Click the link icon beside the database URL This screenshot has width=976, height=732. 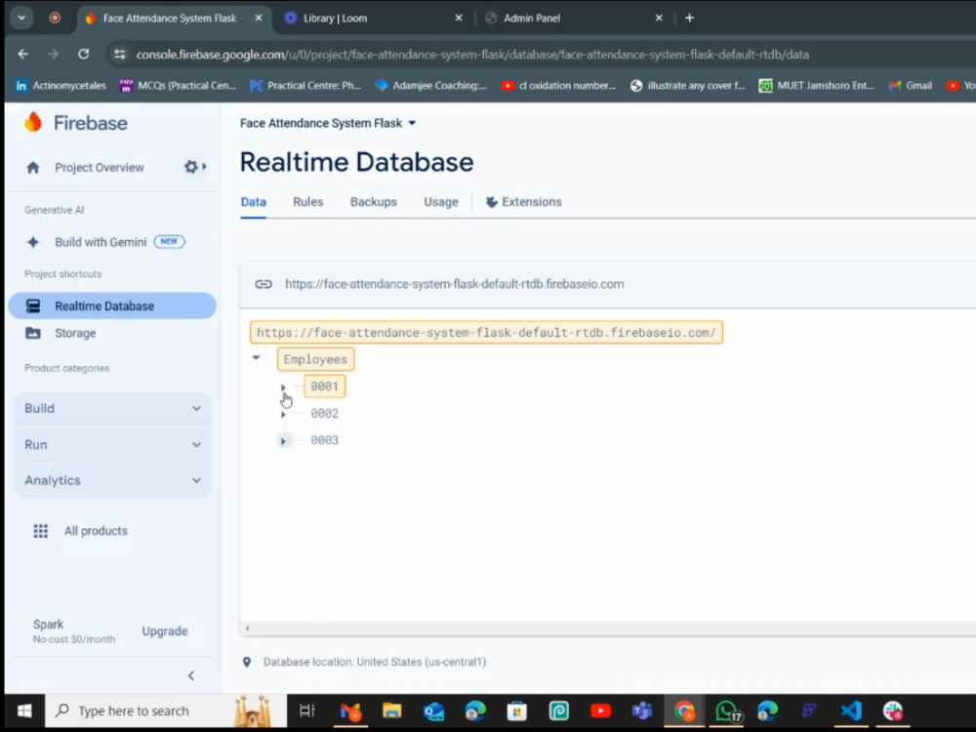264,284
